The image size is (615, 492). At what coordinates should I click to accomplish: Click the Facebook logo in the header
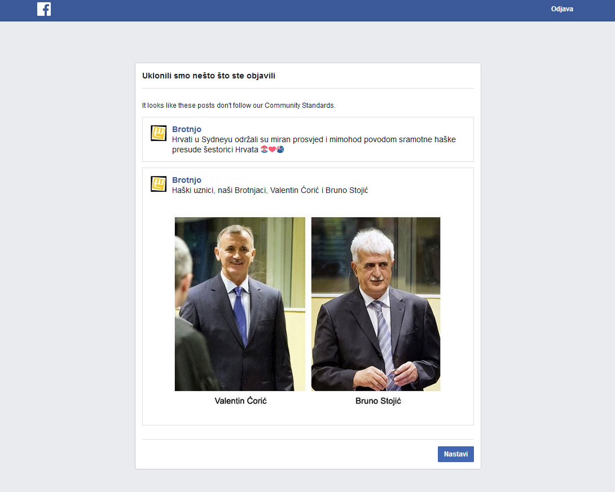[x=44, y=9]
